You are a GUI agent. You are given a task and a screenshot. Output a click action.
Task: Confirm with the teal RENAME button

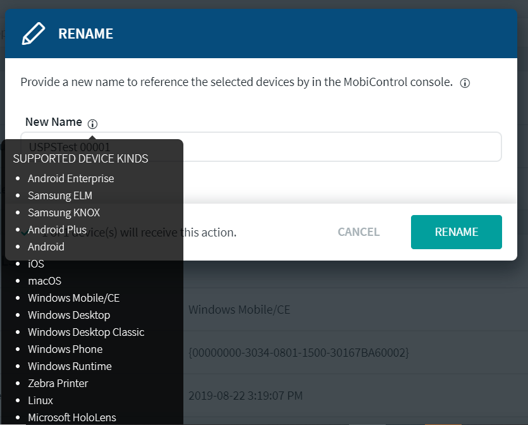click(456, 232)
